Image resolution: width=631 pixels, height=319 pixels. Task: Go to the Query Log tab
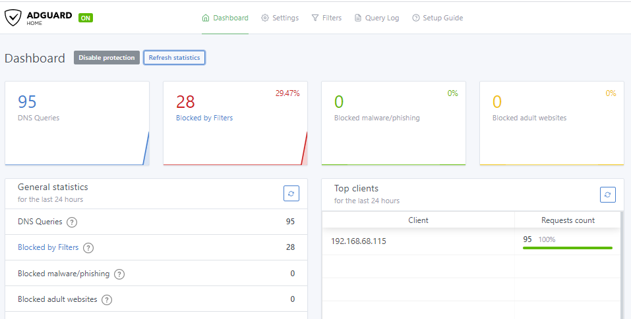(376, 18)
